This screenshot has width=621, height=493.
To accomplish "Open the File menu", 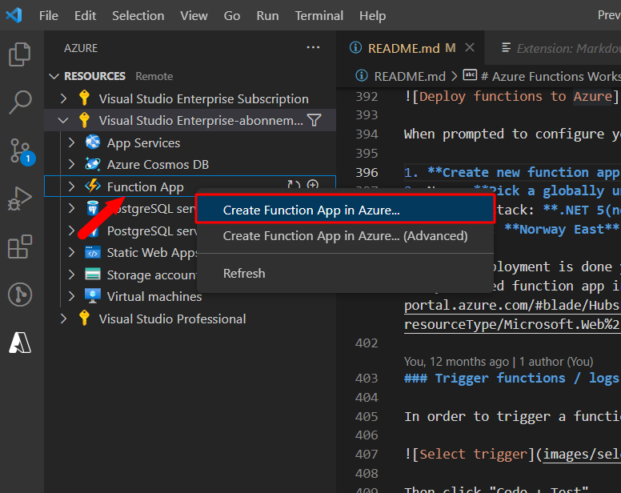I will 49,15.
